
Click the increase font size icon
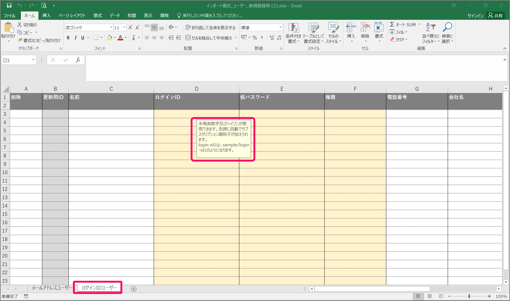pos(131,28)
